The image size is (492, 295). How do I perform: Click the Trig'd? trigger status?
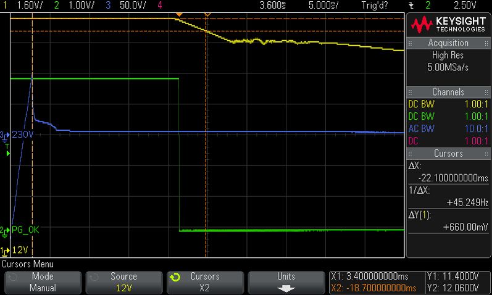point(375,5)
